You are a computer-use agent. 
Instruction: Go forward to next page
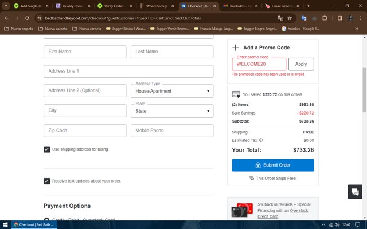[17, 18]
